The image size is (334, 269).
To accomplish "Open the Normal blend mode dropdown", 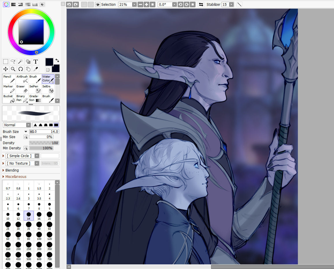I will 17,125.
